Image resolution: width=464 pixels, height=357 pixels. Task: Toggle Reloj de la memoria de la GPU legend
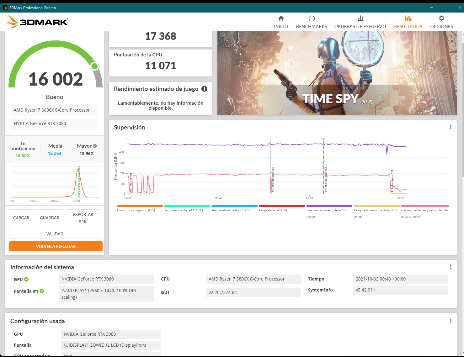pyautogui.click(x=376, y=212)
